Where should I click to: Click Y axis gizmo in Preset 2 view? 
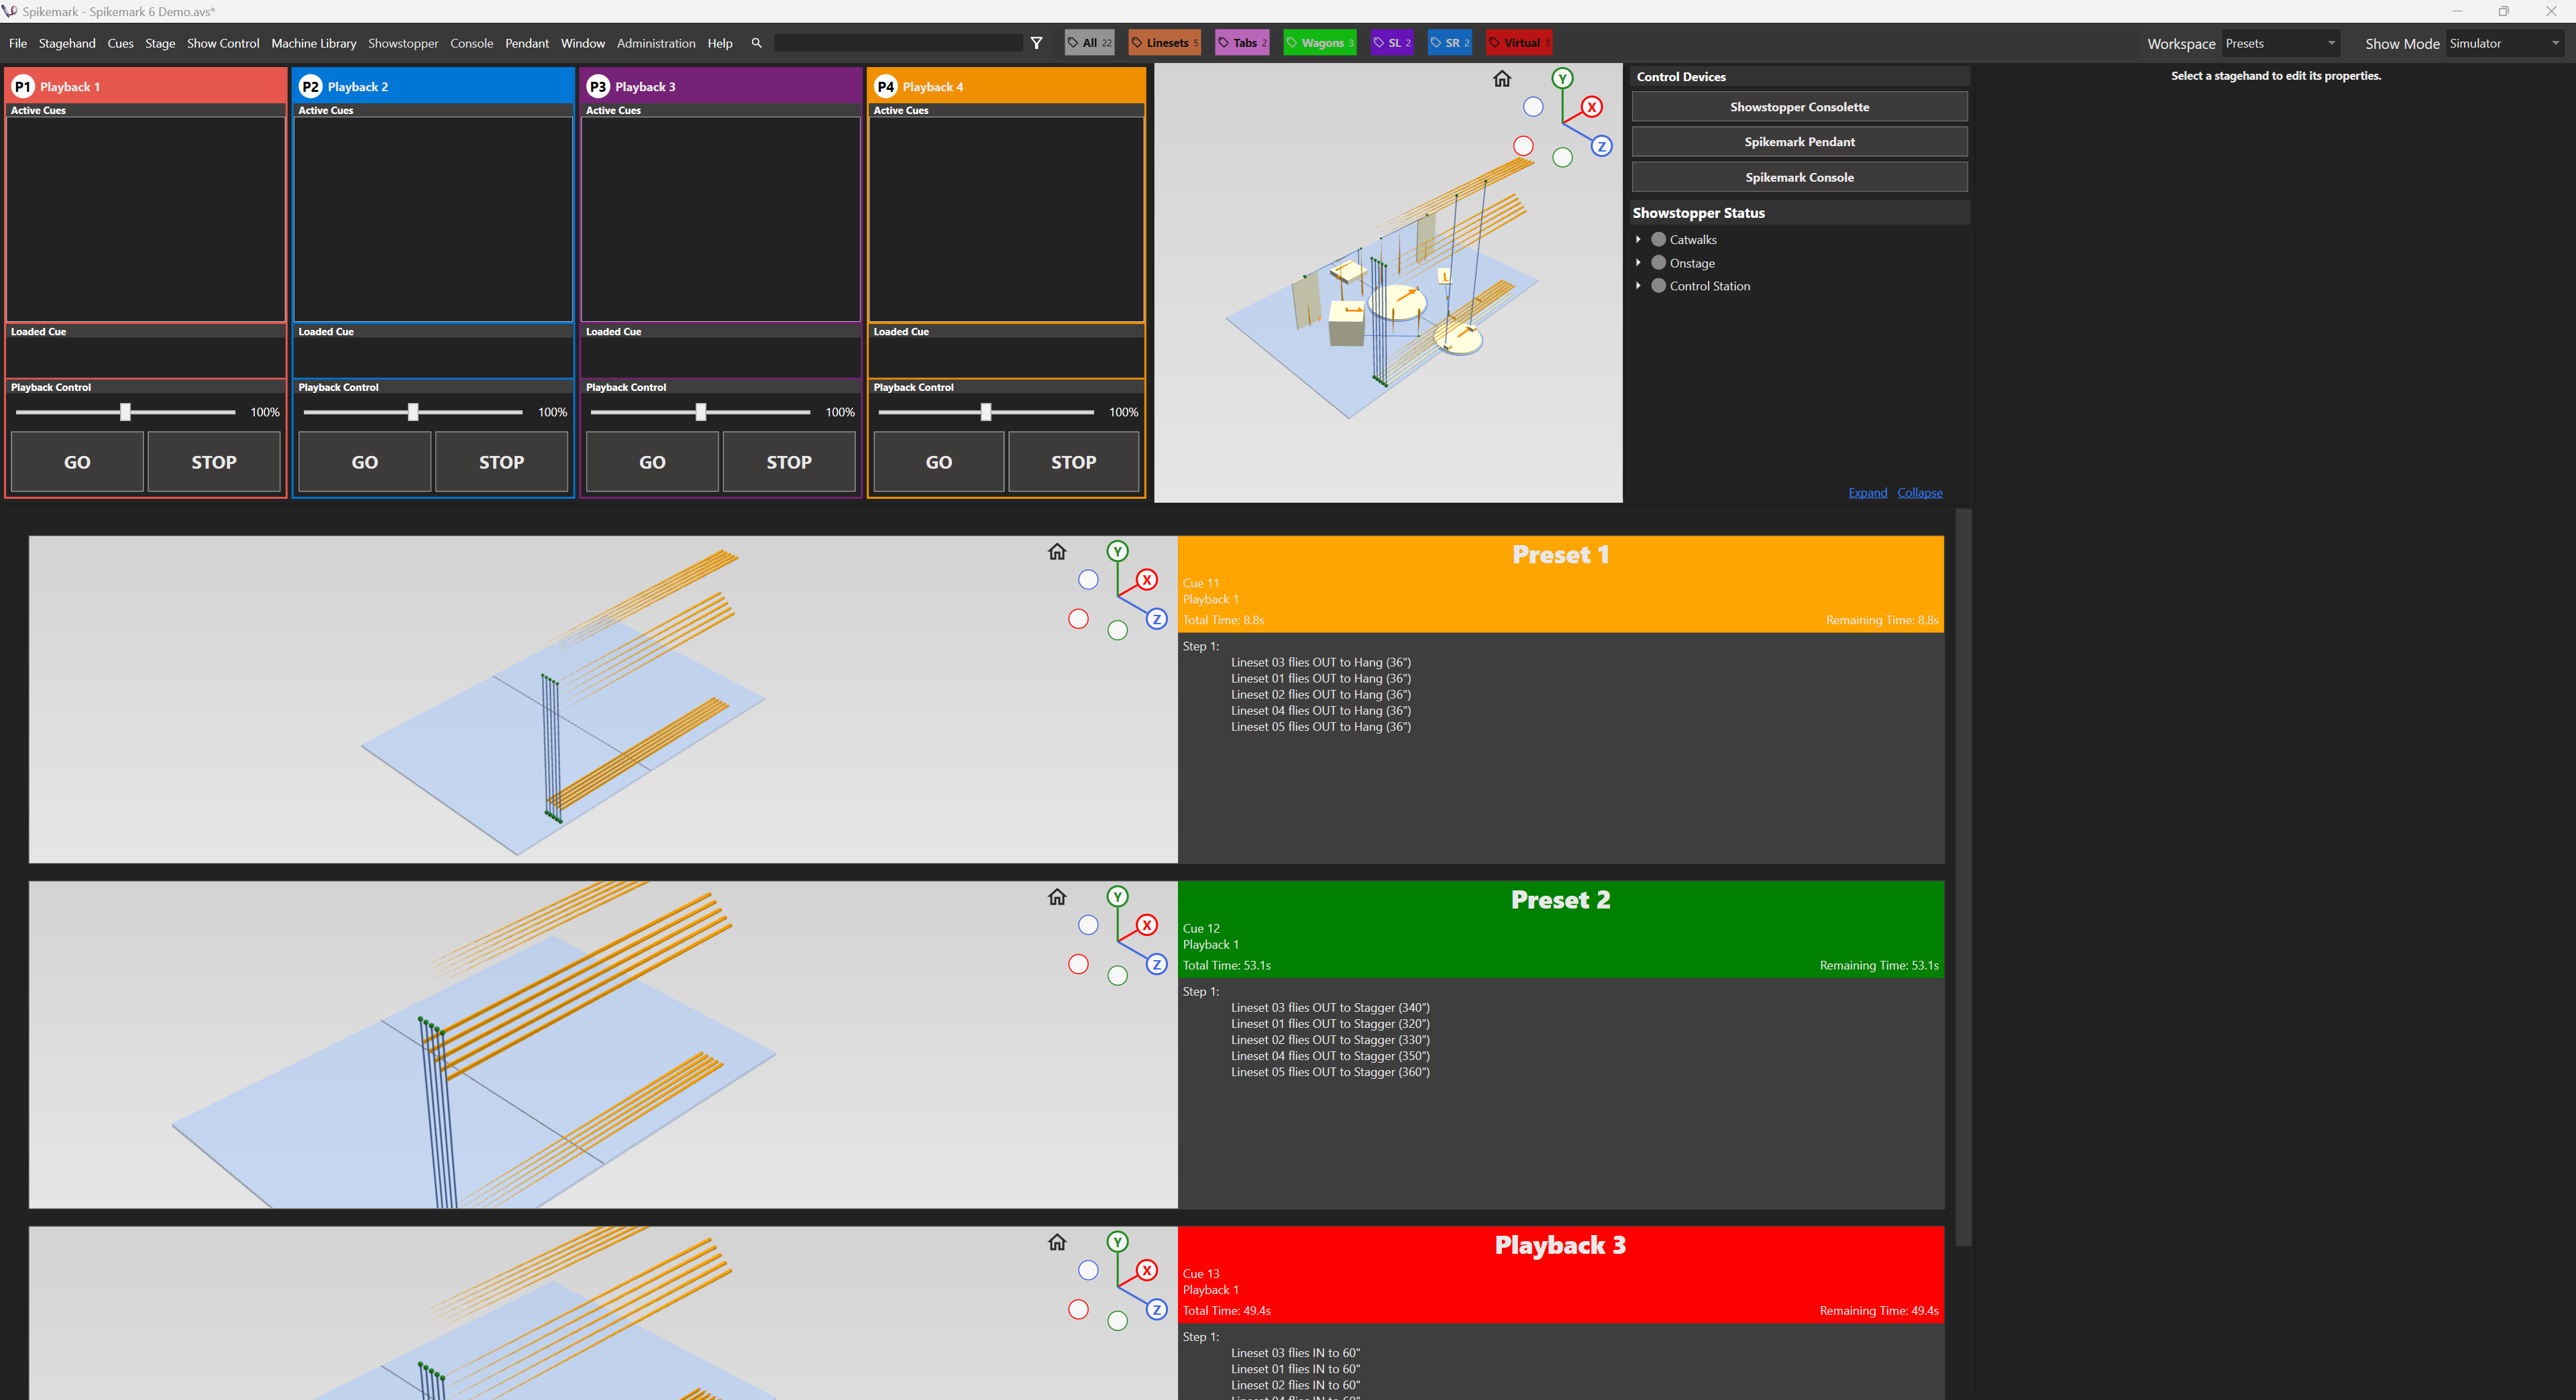(1117, 896)
